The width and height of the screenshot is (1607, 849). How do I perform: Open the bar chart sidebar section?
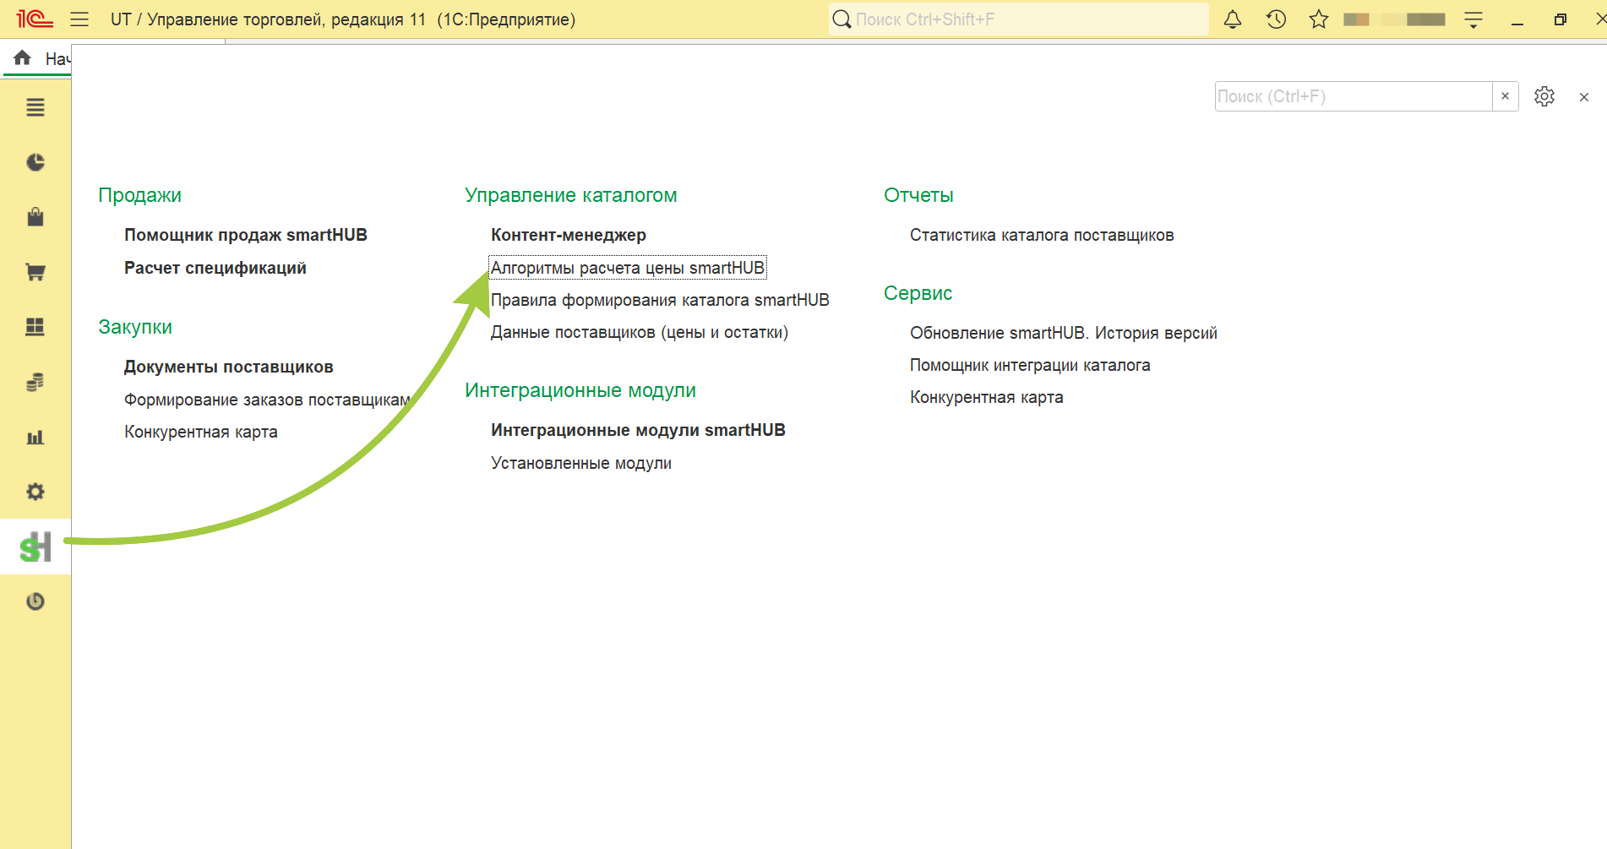[35, 437]
